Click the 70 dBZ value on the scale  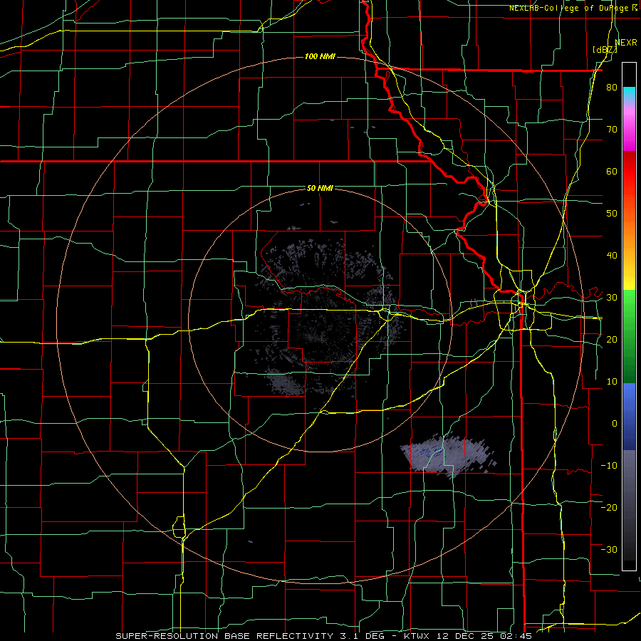pyautogui.click(x=612, y=130)
